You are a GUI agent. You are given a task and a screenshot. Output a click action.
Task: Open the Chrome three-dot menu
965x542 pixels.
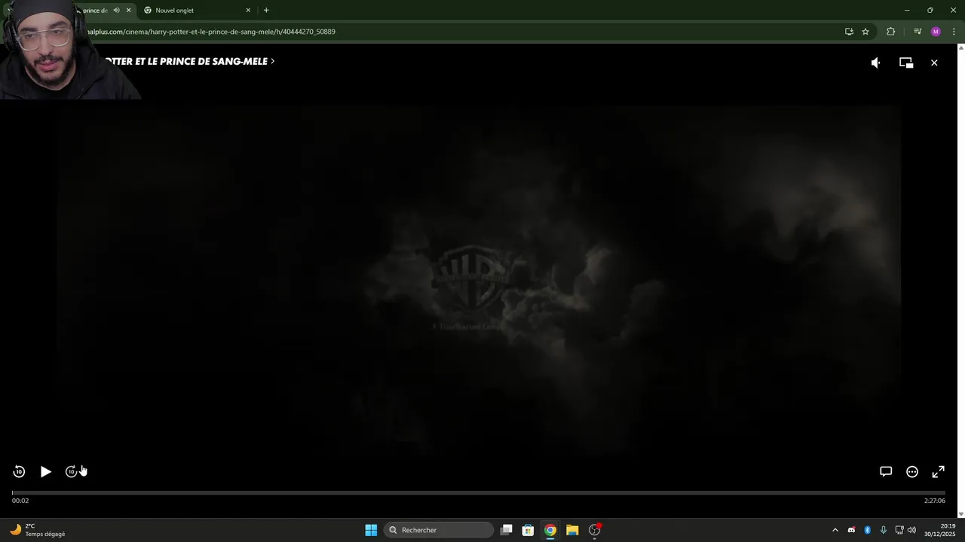[x=954, y=32]
